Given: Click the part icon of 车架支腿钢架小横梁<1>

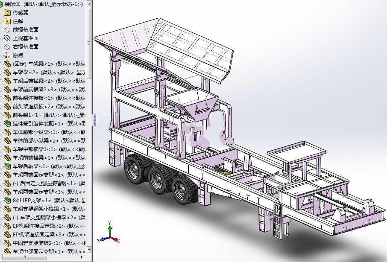Looking at the screenshot, I should pos(7,209).
